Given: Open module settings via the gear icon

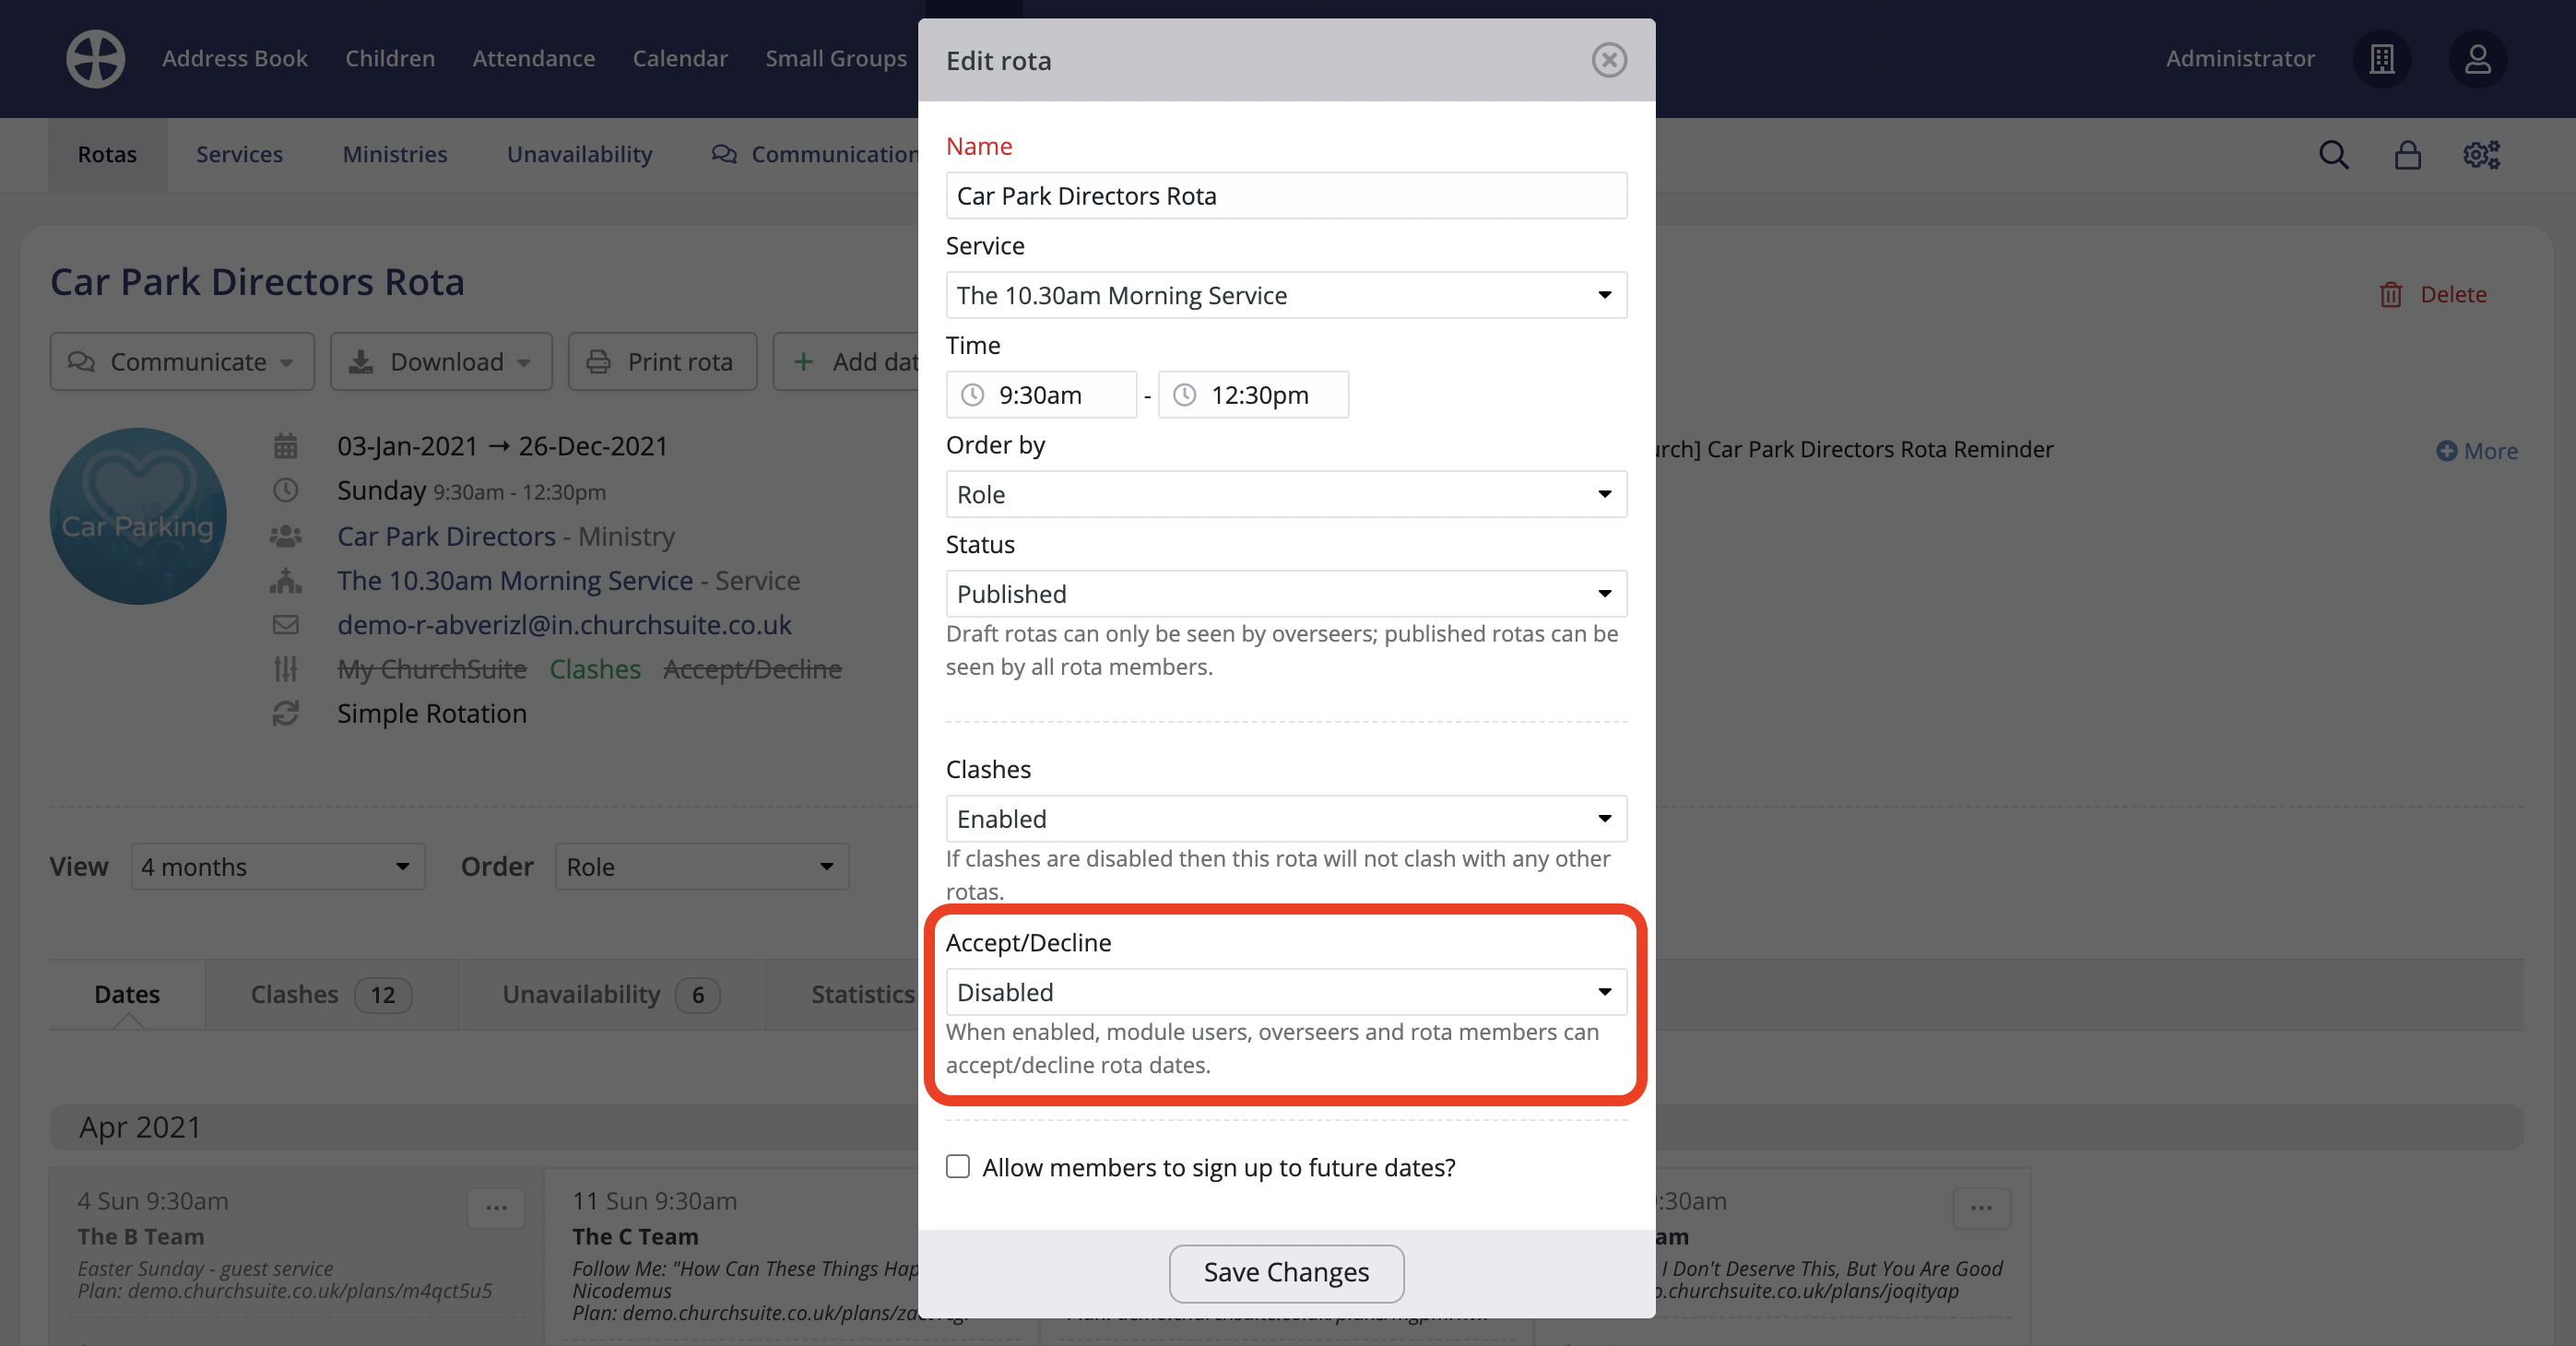Looking at the screenshot, I should click(x=2480, y=155).
